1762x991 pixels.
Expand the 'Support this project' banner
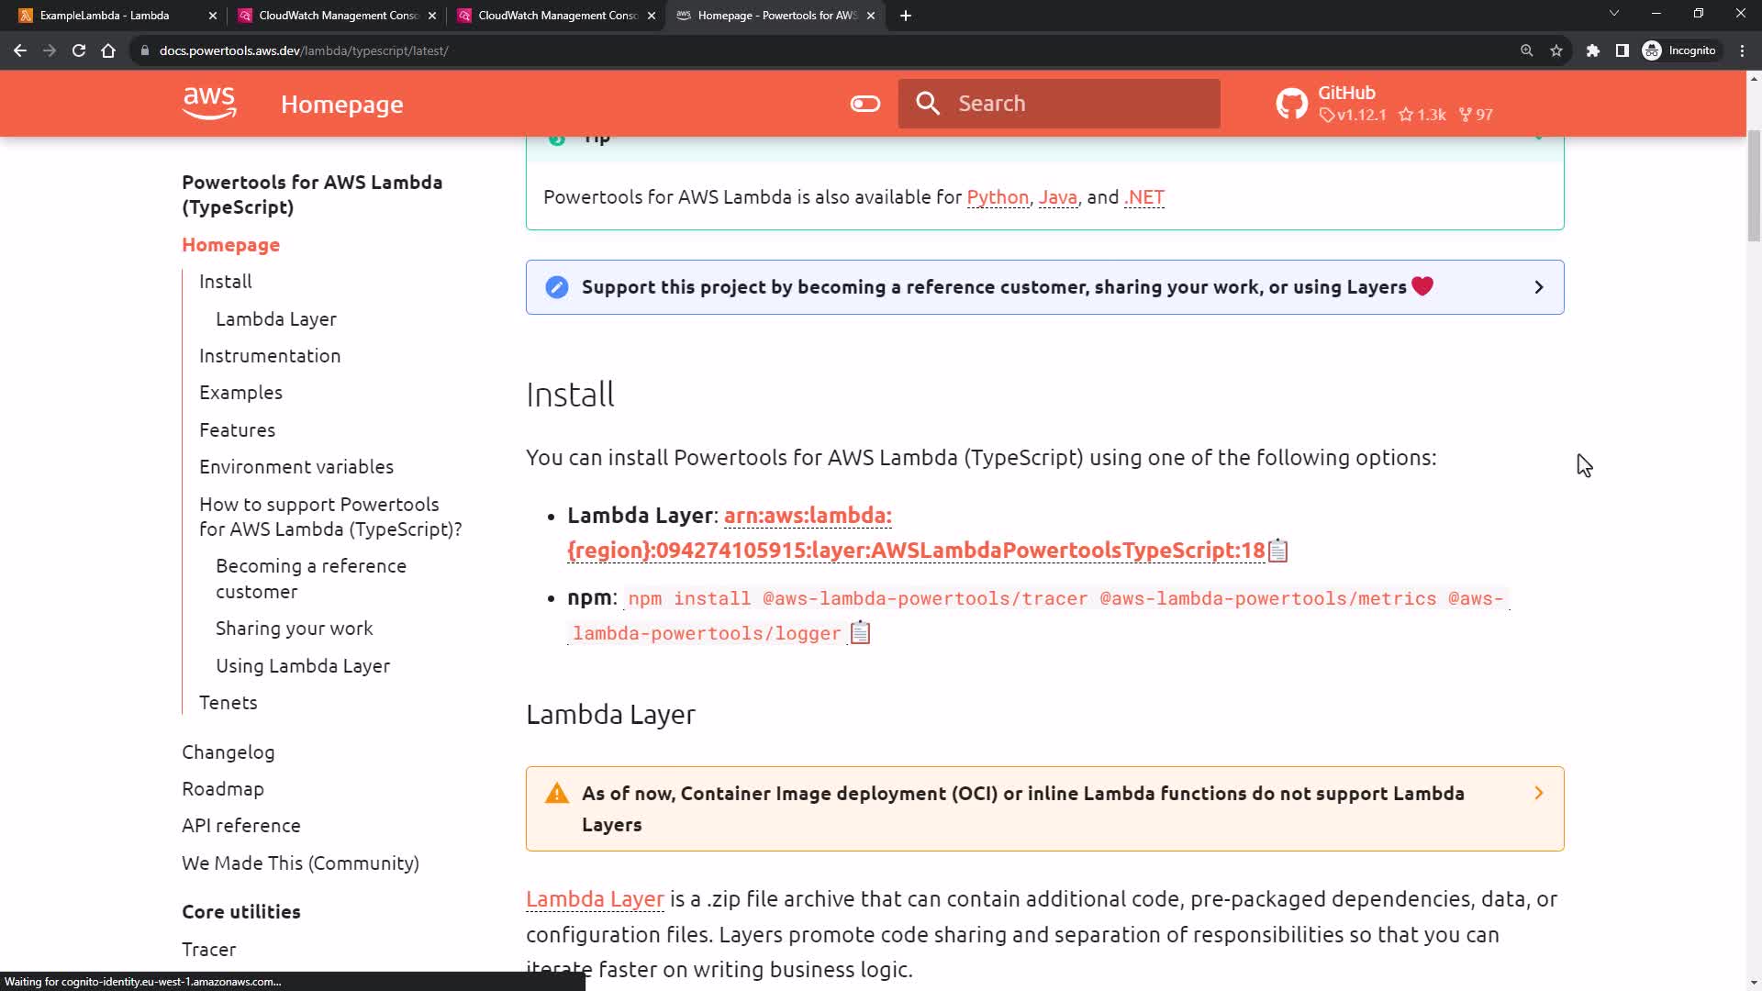click(x=1539, y=287)
